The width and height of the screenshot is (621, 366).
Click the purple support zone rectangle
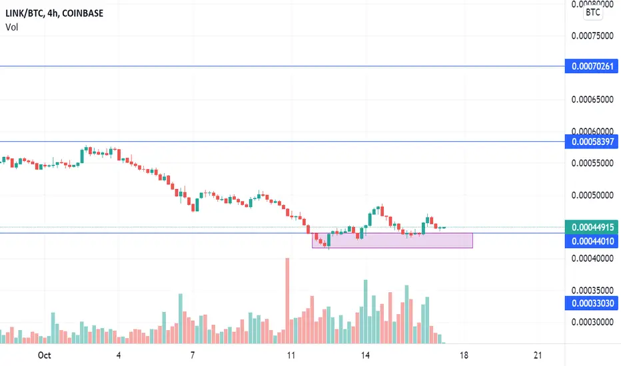392,241
